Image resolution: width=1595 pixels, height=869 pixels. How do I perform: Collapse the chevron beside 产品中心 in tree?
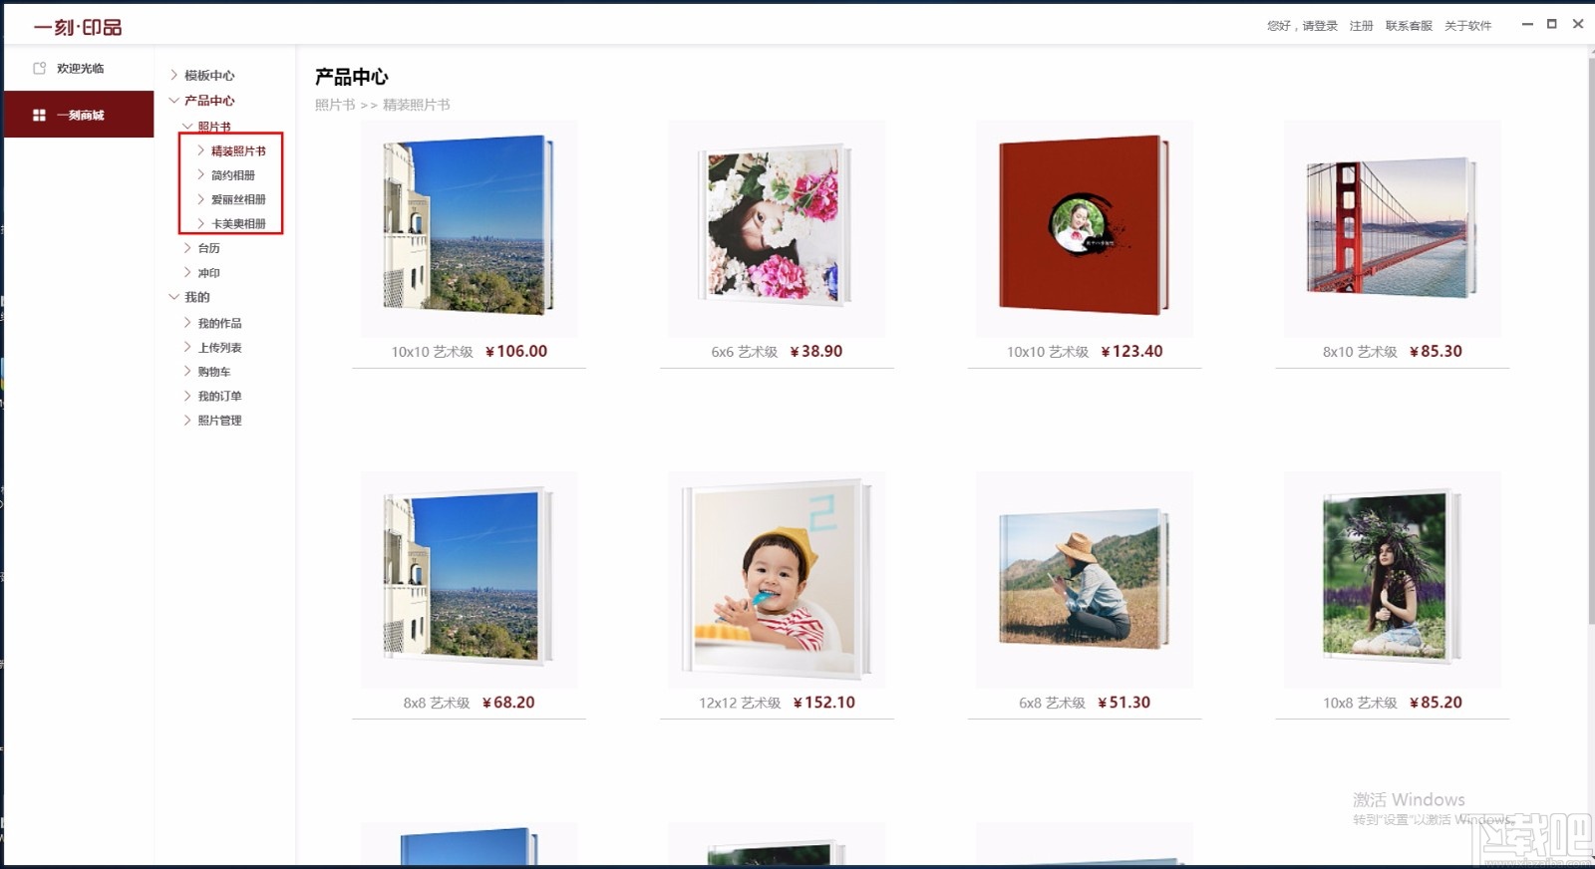pos(174,100)
